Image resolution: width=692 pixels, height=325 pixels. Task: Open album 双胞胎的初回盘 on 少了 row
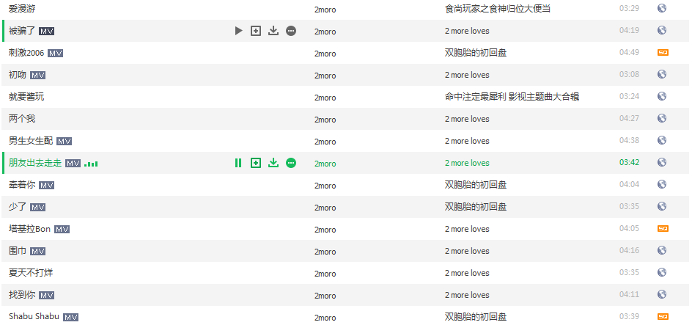click(x=476, y=207)
